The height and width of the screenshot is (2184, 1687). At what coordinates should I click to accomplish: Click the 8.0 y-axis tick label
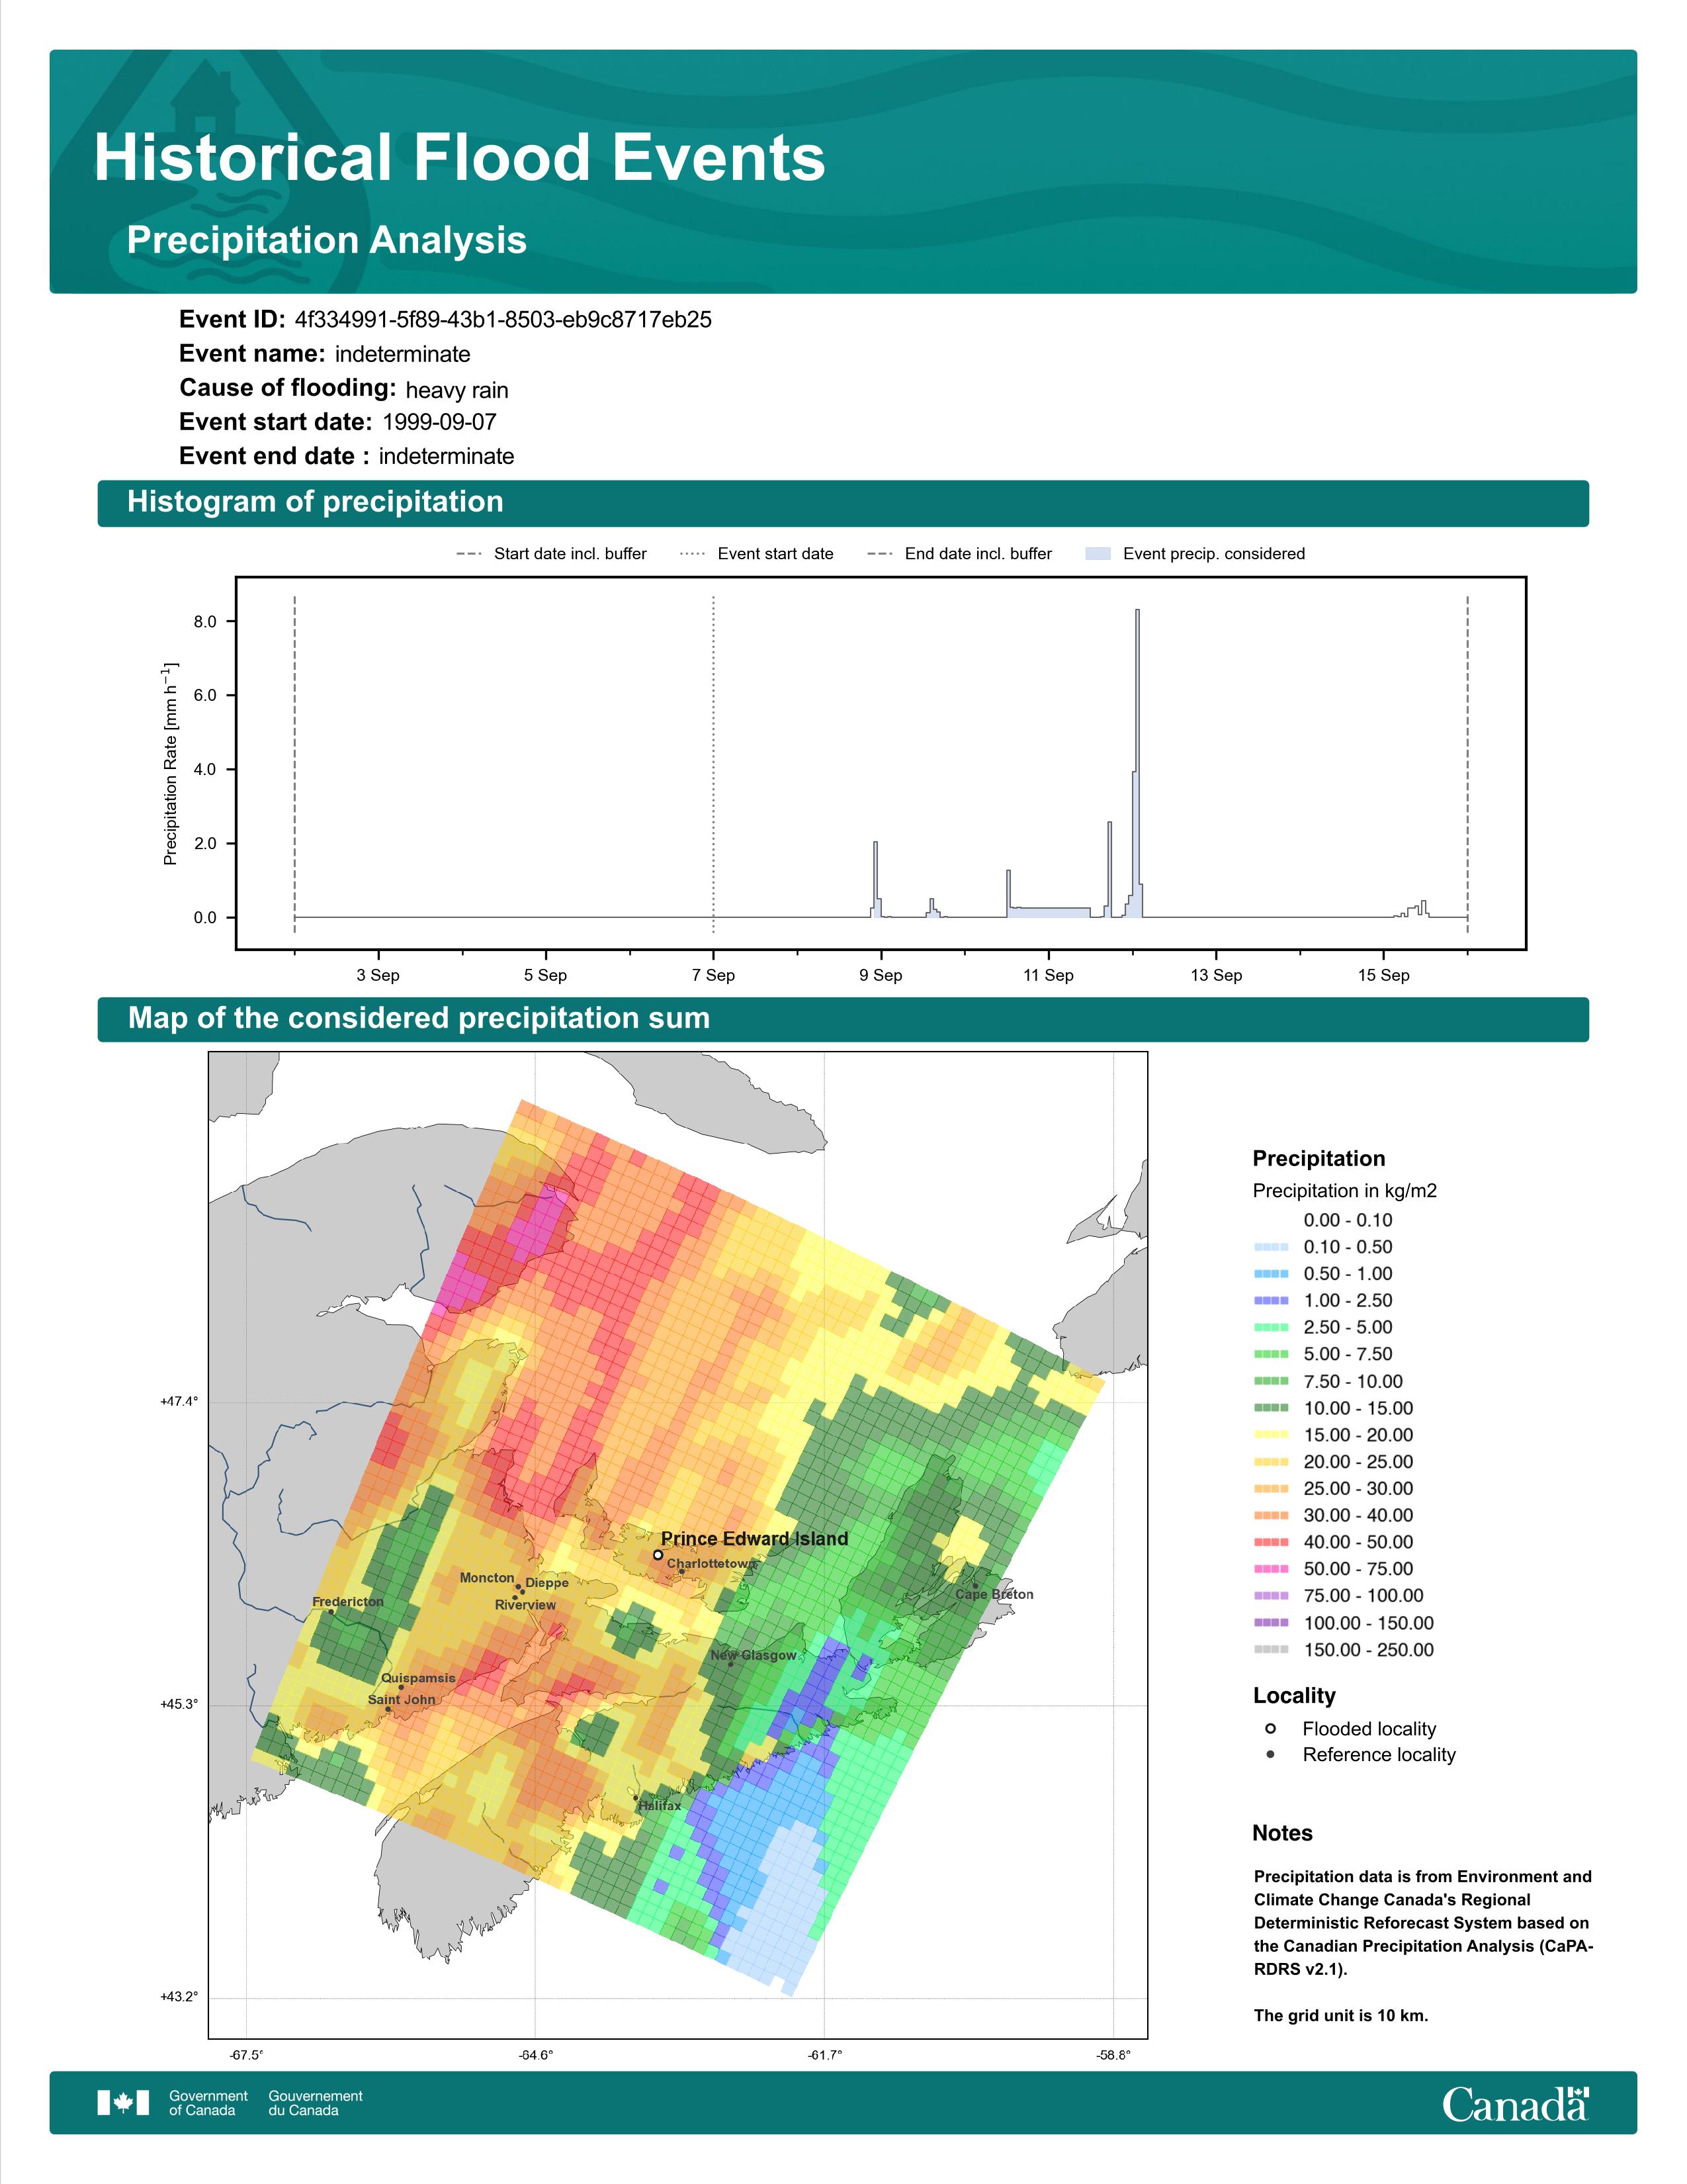point(205,622)
